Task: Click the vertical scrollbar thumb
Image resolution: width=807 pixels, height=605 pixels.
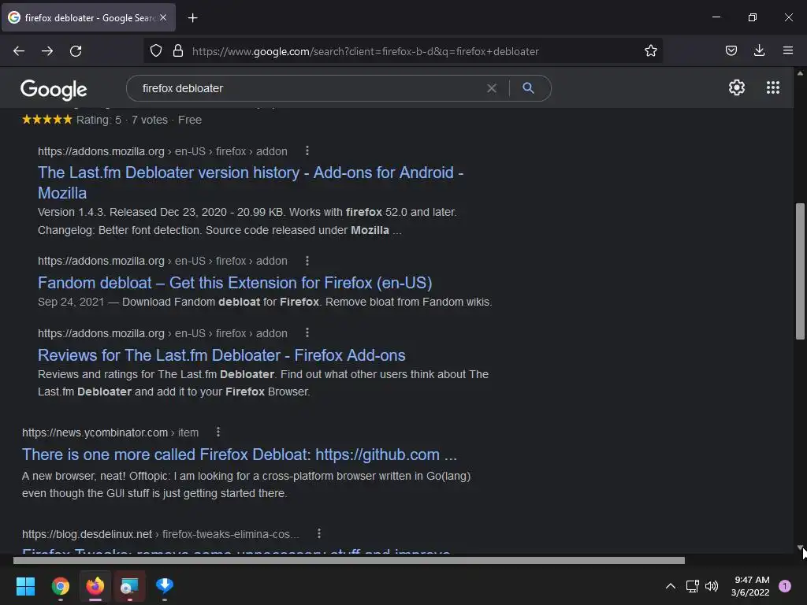Action: [x=800, y=271]
